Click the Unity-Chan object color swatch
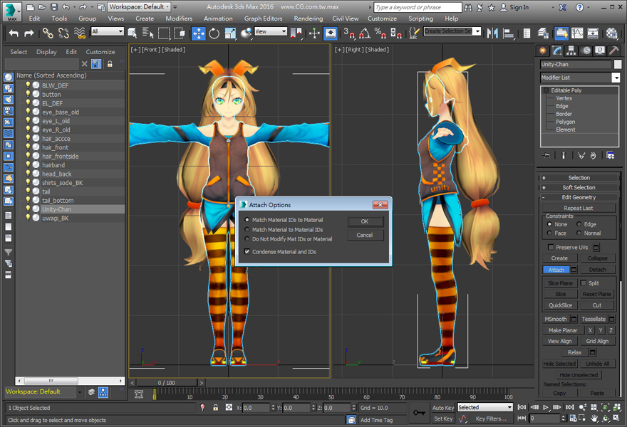This screenshot has height=427, width=627. click(x=618, y=64)
